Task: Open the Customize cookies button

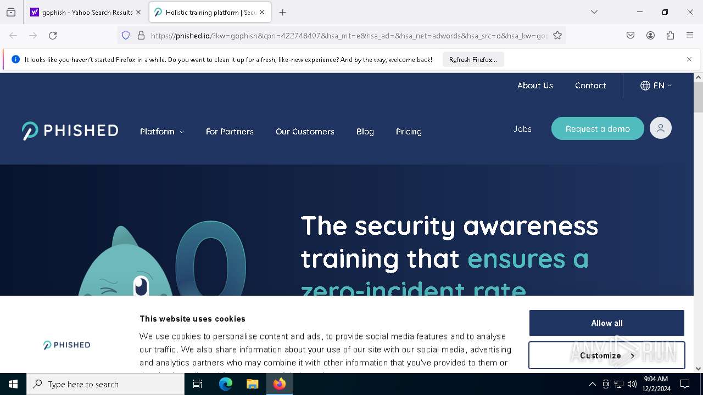Action: (x=607, y=356)
